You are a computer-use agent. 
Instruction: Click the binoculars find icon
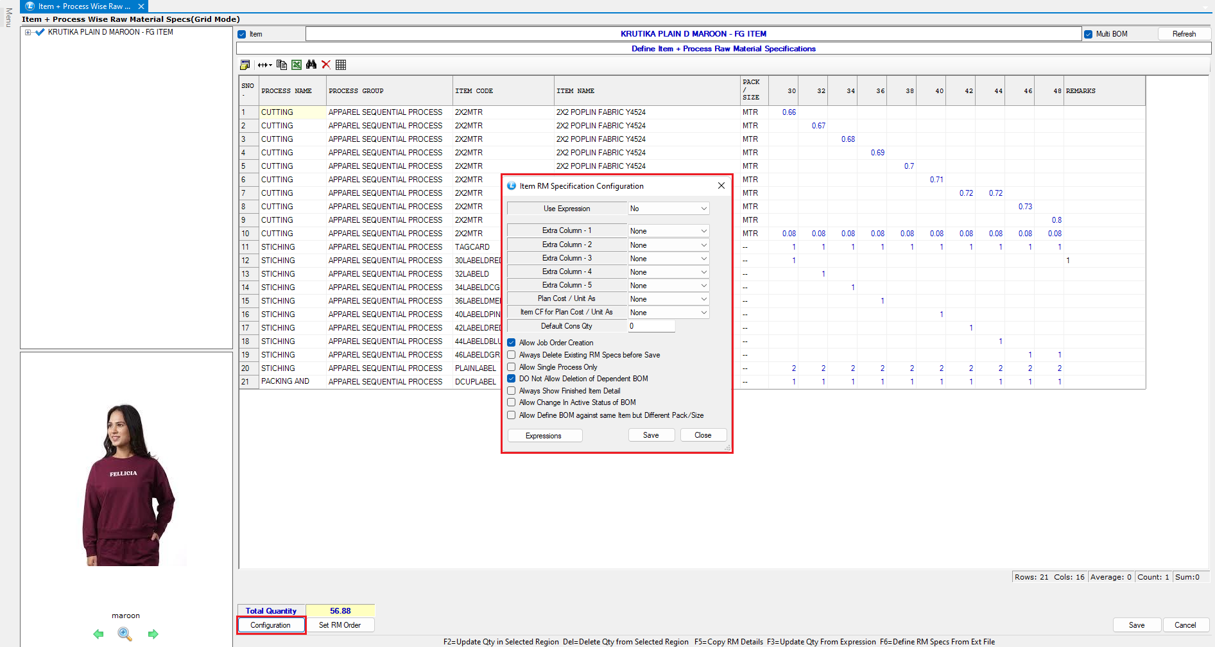311,65
